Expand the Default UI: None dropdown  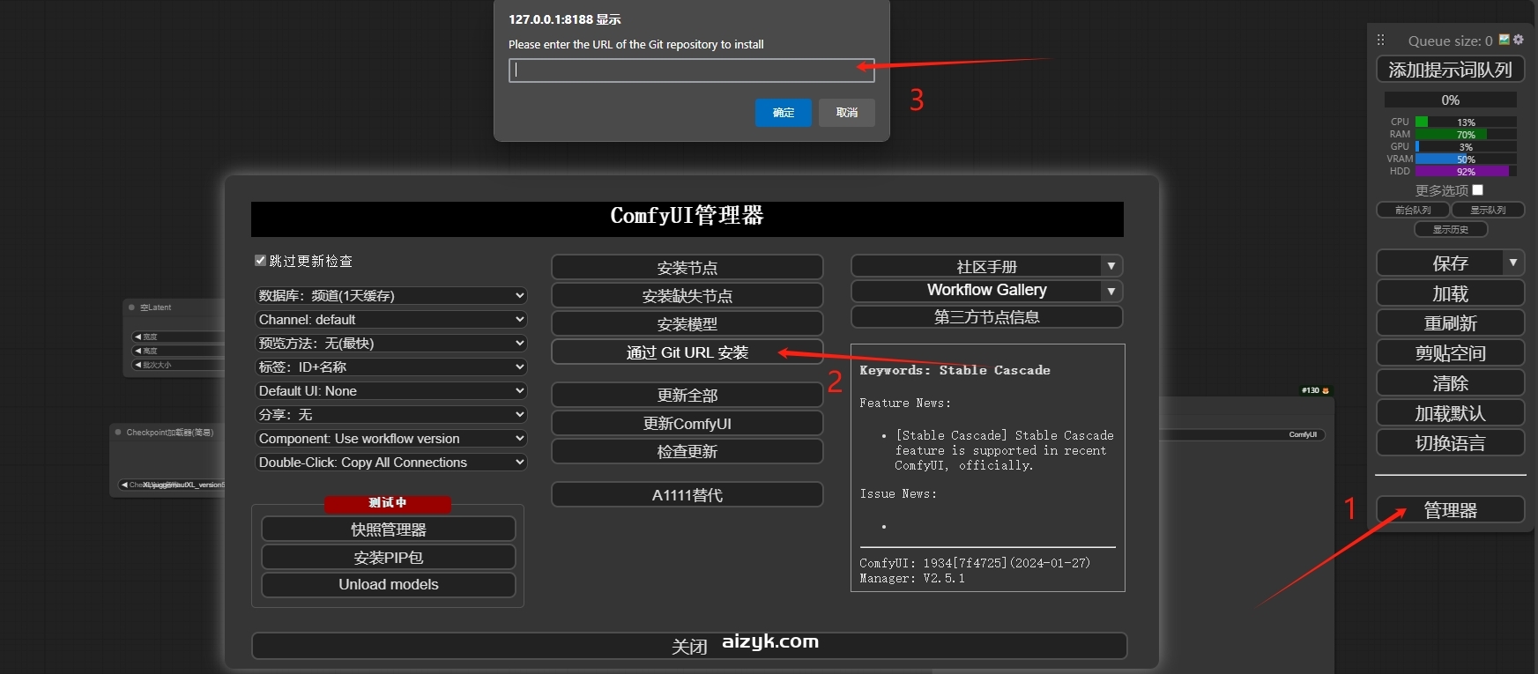tap(391, 390)
